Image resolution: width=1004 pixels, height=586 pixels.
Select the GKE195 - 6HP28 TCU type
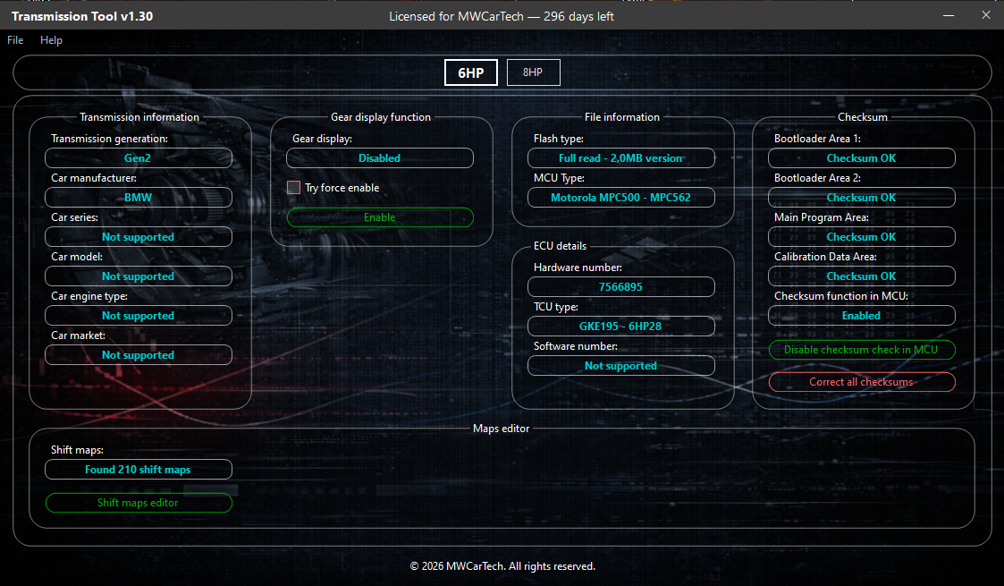621,326
